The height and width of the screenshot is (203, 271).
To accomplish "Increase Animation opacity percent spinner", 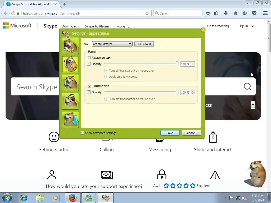I will click(193, 91).
